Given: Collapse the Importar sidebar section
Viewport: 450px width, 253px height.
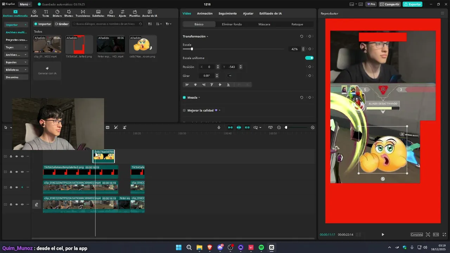Looking at the screenshot, I should pos(25,25).
